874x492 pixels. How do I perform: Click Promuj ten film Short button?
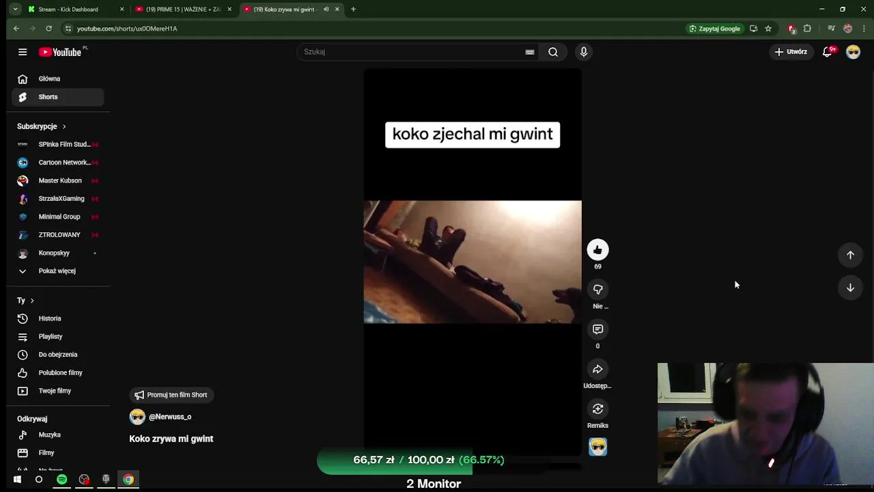coord(171,395)
